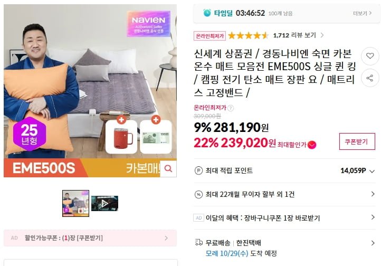Viewport: 381px width, 266px height.
Task: Expand the 최대 22개월 무이자 할부 row
Action: click(x=284, y=194)
